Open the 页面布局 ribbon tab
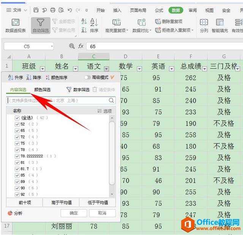Screen dimensions: 243x235 point(138,10)
